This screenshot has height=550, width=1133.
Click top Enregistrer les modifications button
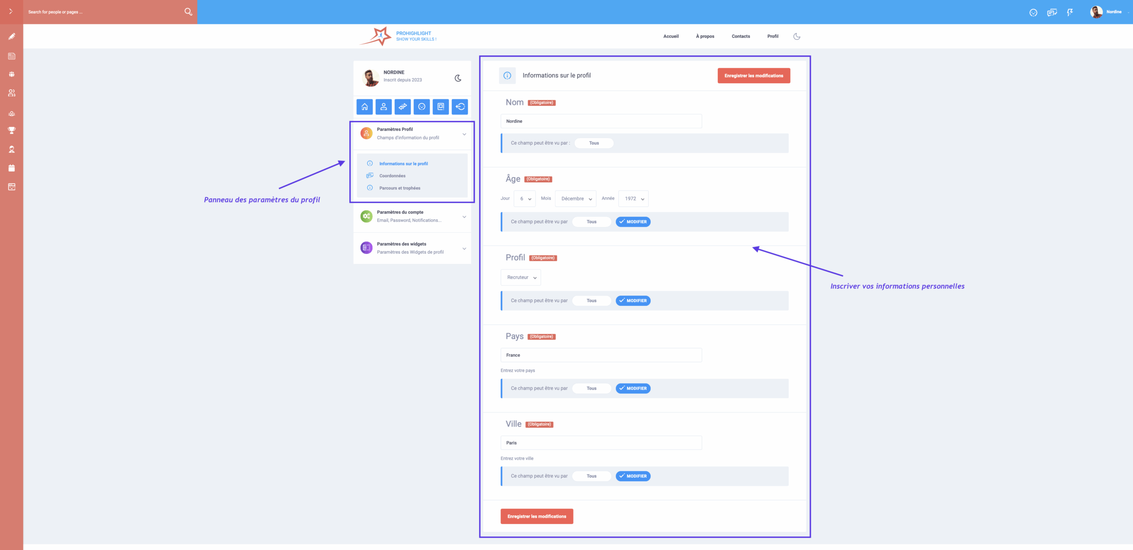point(753,76)
